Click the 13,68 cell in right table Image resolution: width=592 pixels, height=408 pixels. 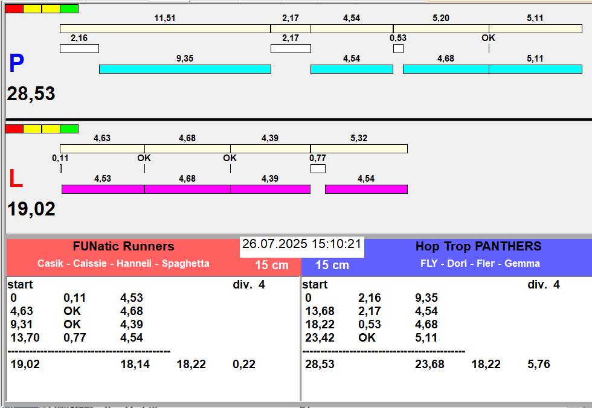pyautogui.click(x=320, y=311)
